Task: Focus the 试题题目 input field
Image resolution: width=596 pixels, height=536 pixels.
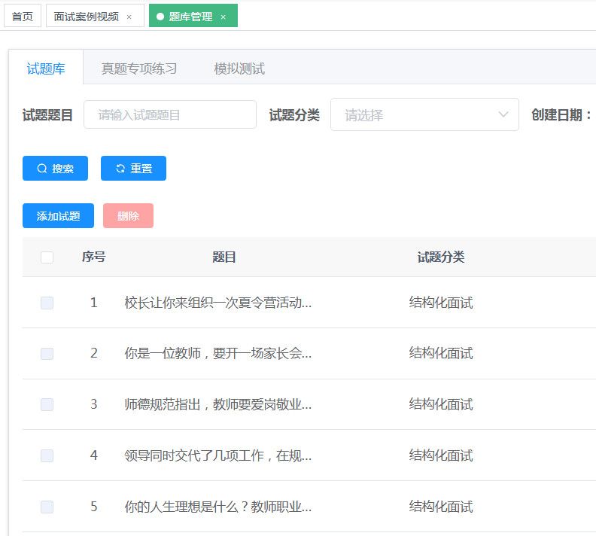Action: [170, 115]
